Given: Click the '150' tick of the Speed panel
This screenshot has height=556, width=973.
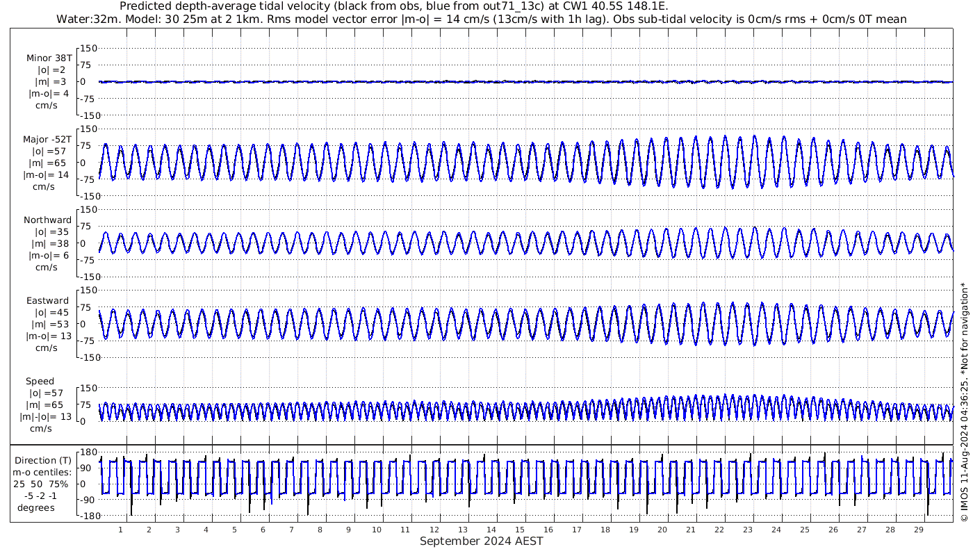Looking at the screenshot, I should pos(89,388).
